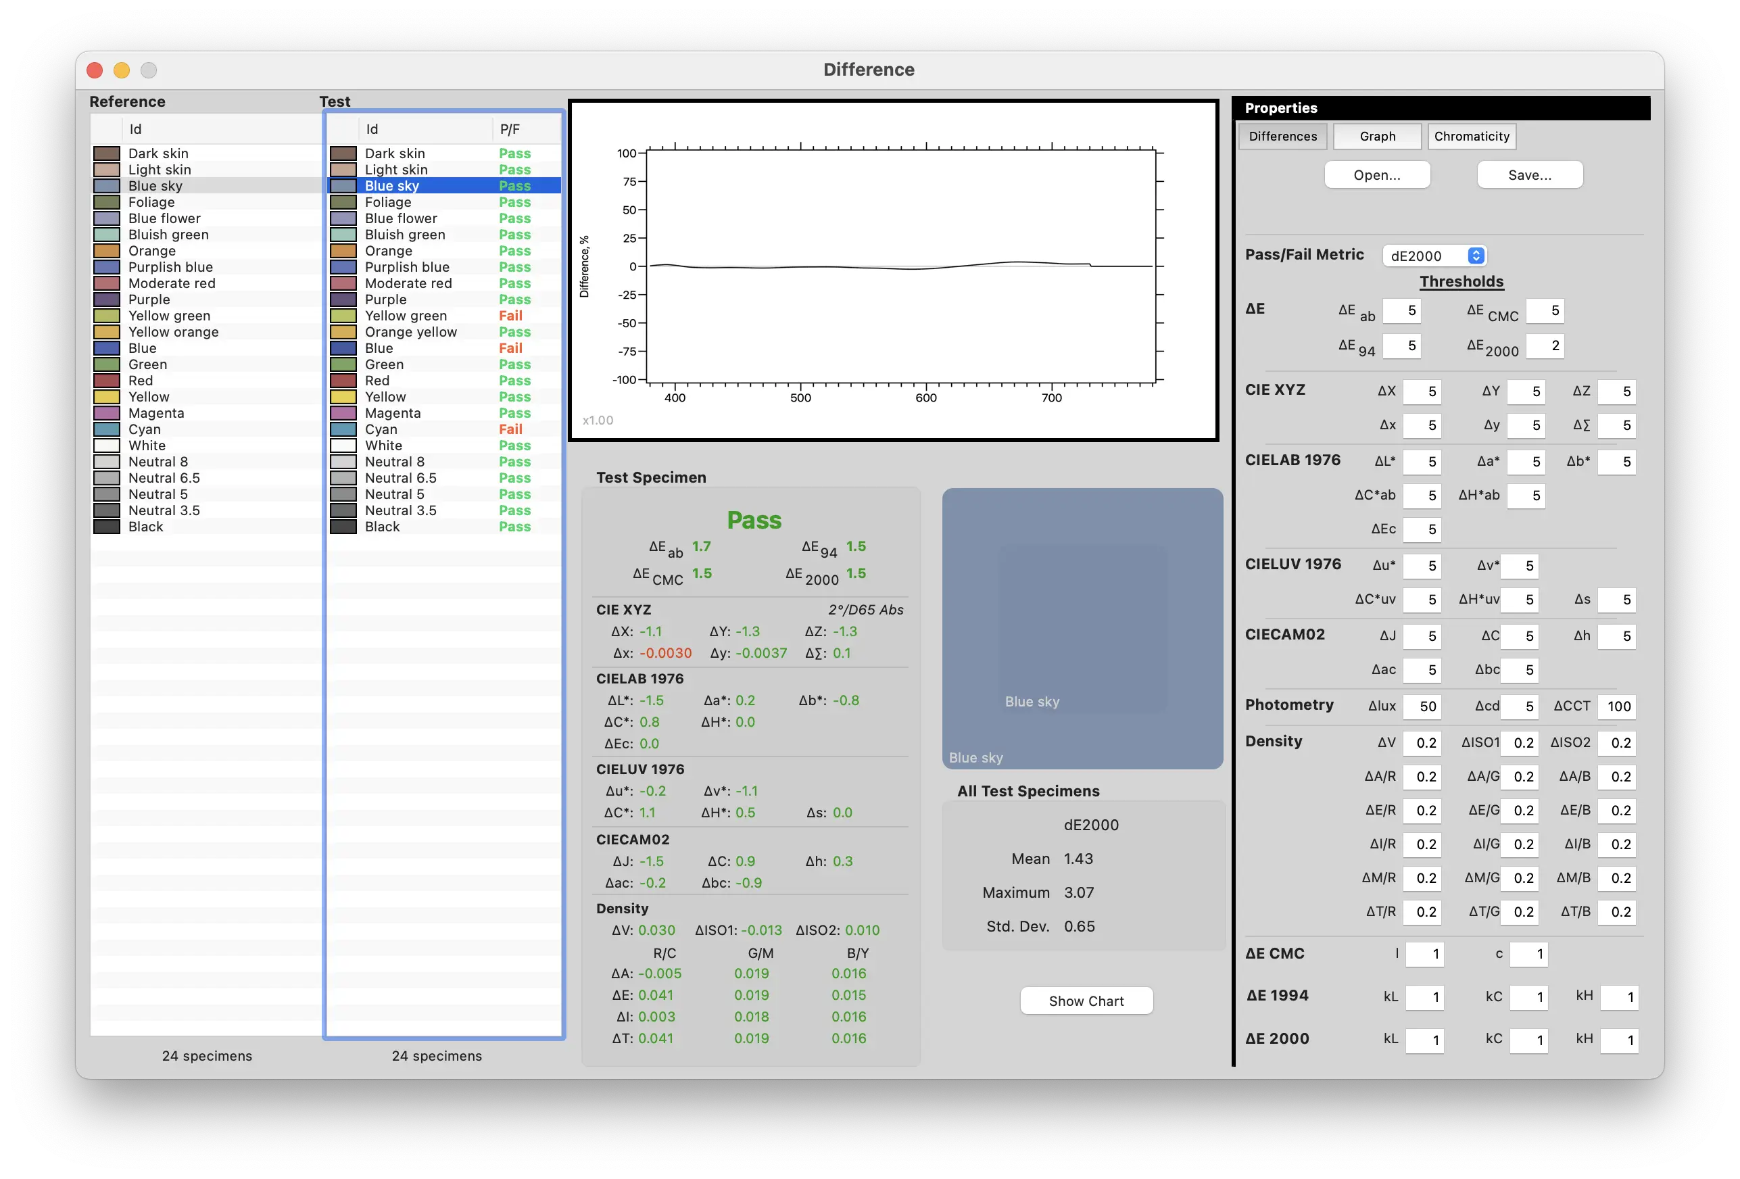
Task: Click the Yellow green test color swatch
Action: click(343, 316)
